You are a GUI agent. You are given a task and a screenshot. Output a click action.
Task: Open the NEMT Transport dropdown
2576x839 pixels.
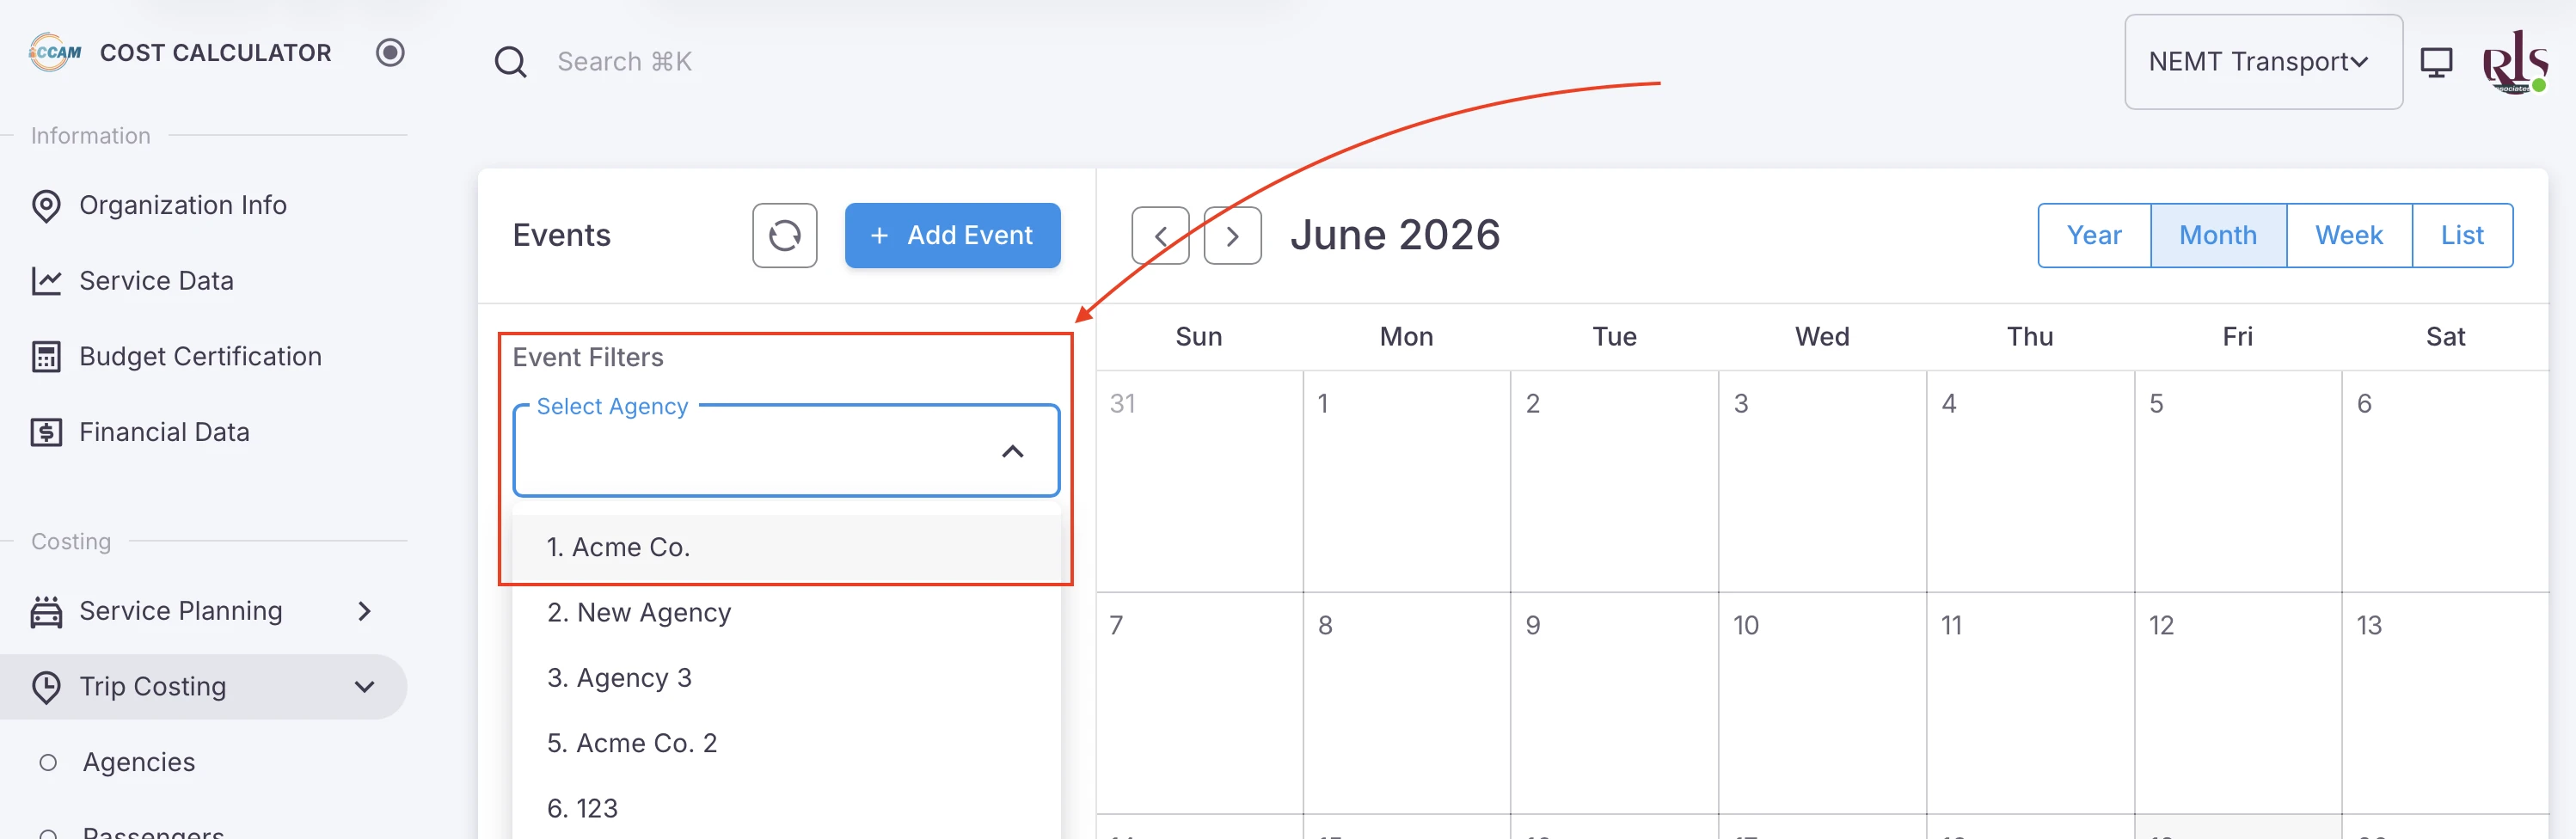[x=2263, y=62]
